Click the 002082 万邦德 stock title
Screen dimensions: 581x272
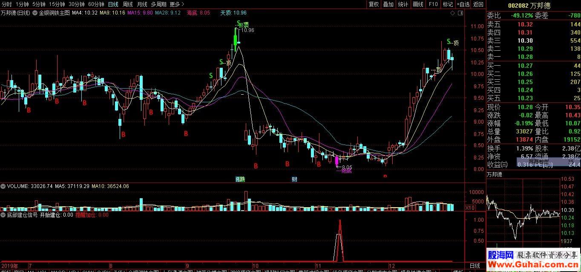click(529, 6)
